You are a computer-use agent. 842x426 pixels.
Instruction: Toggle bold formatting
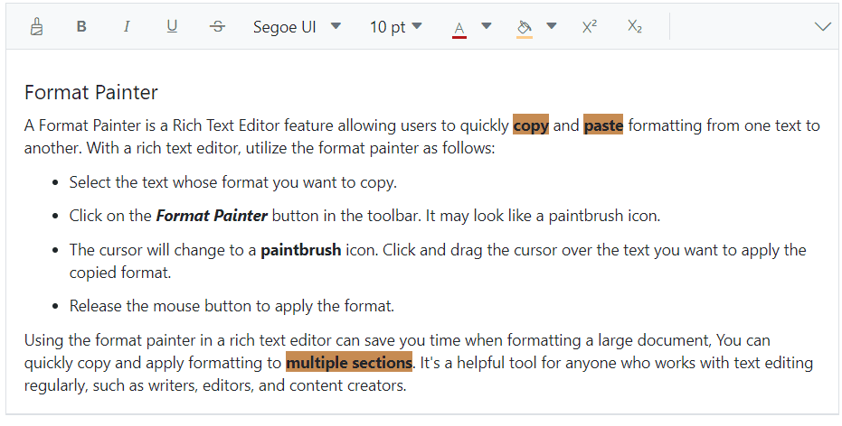pyautogui.click(x=81, y=27)
